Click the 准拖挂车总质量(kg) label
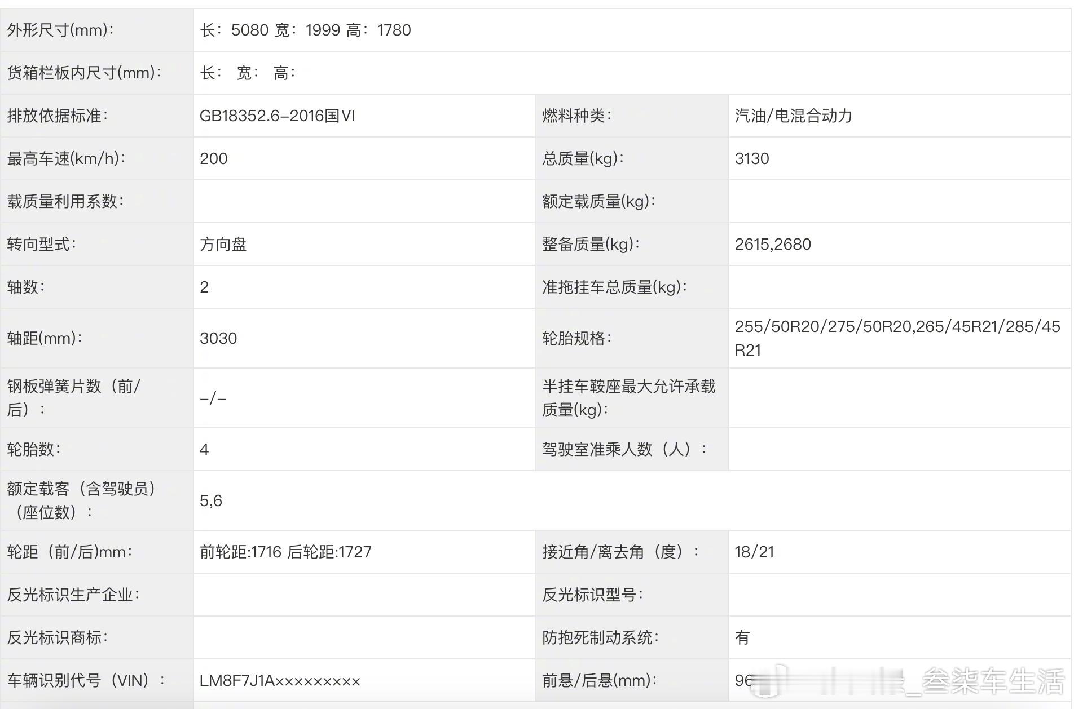Screen dimensions: 1074x709 point(615,287)
